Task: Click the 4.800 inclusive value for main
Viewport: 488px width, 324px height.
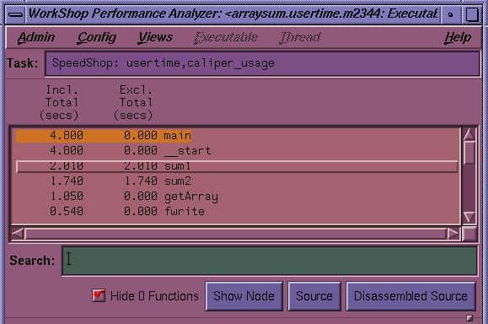Action: tap(67, 136)
